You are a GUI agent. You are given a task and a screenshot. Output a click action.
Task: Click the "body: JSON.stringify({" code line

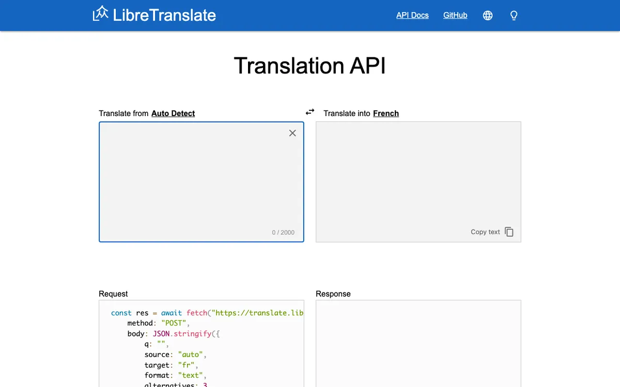(174, 334)
